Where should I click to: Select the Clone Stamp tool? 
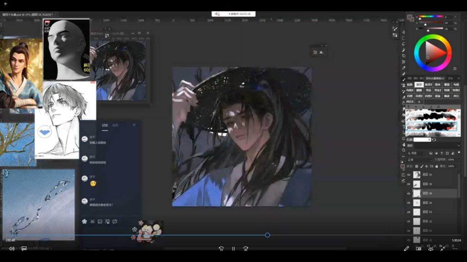(404, 86)
